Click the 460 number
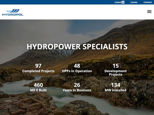This screenshot has width=154, height=115. [x=38, y=85]
